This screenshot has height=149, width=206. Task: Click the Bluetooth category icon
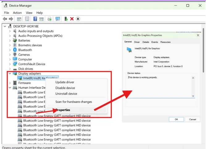pyautogui.click(x=15, y=50)
